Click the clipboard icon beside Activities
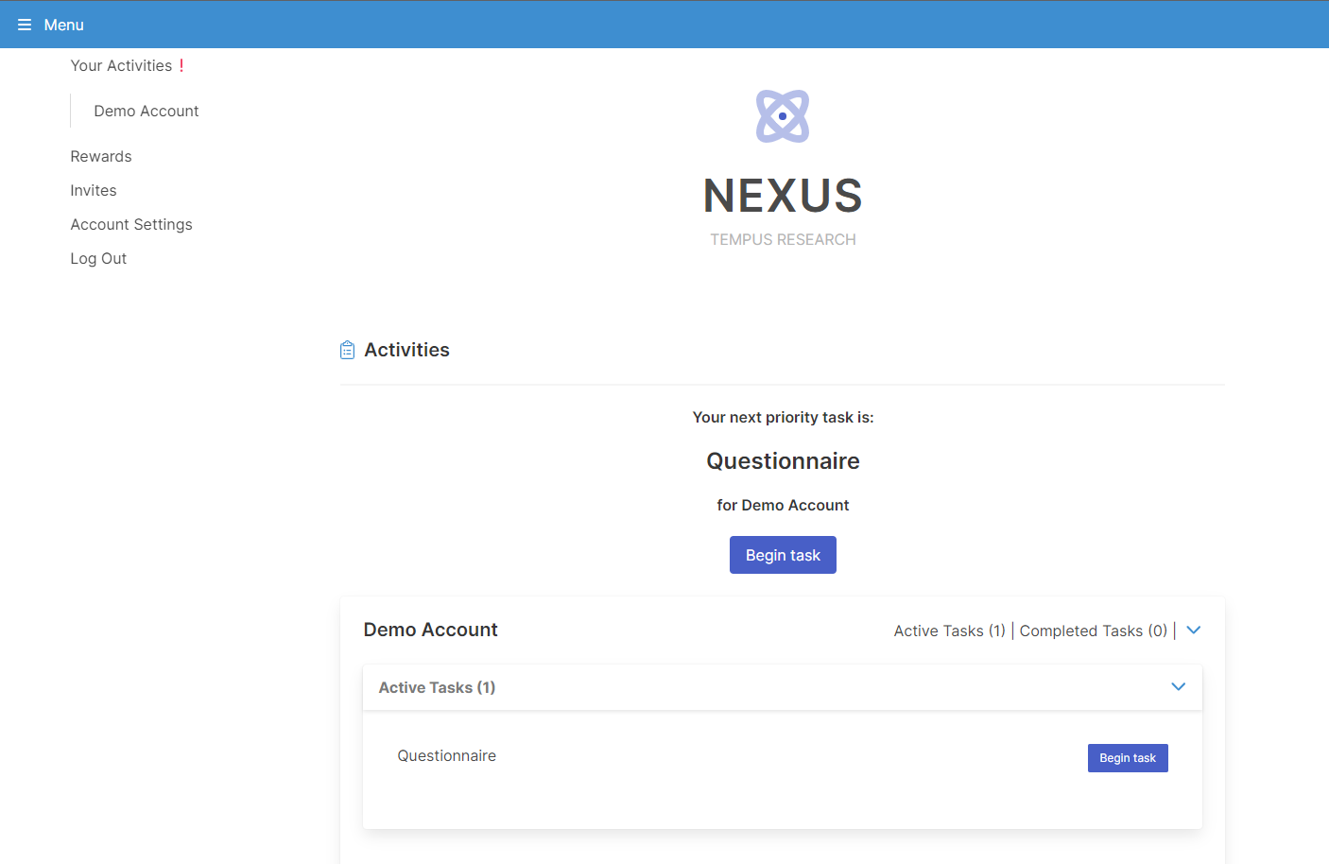This screenshot has height=864, width=1329. pyautogui.click(x=346, y=349)
